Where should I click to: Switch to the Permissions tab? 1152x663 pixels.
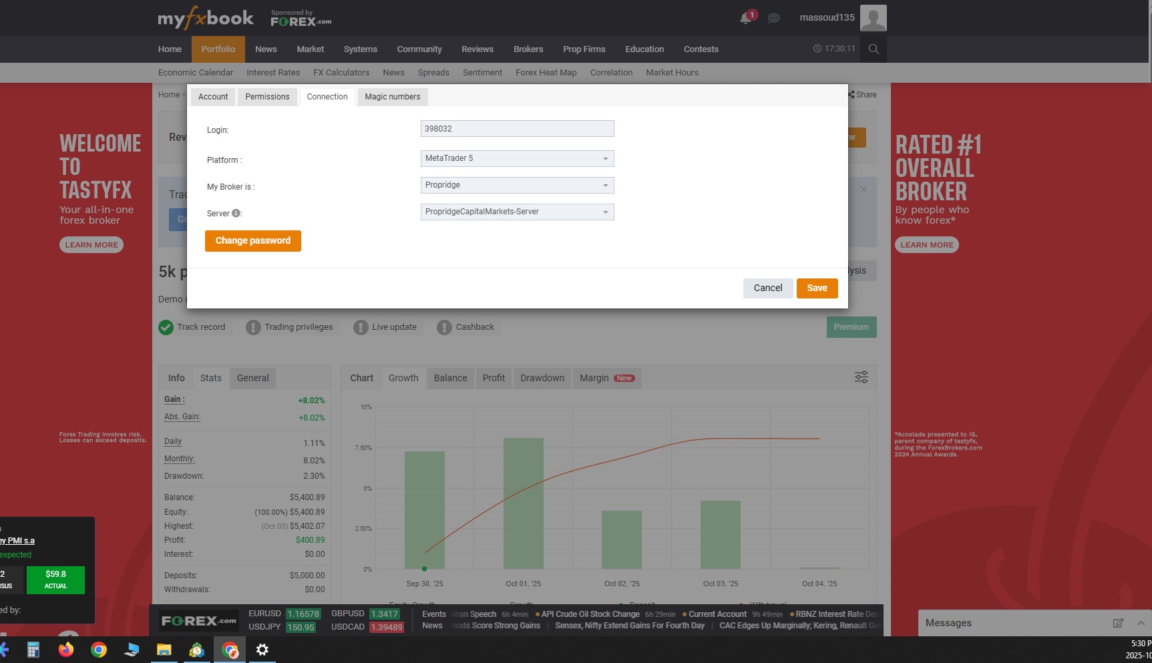tap(267, 97)
